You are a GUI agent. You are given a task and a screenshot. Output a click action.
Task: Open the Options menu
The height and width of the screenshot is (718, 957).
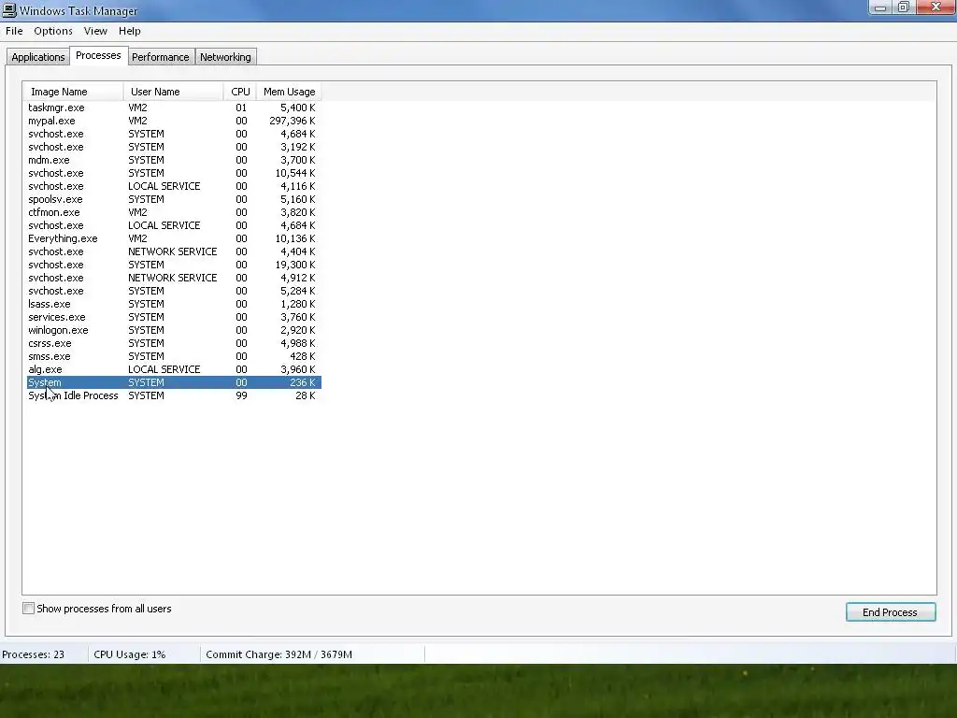[x=53, y=31]
